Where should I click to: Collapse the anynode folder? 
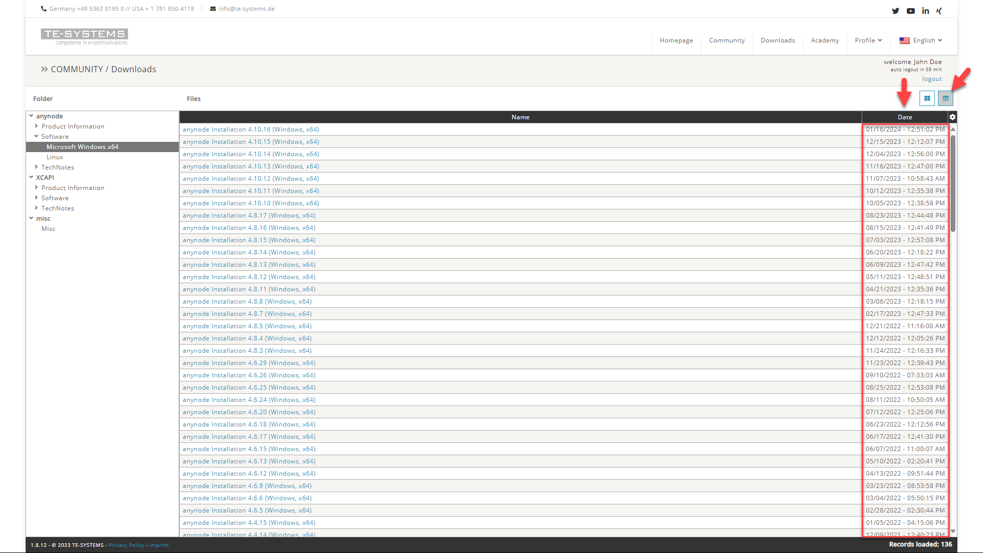pos(32,116)
